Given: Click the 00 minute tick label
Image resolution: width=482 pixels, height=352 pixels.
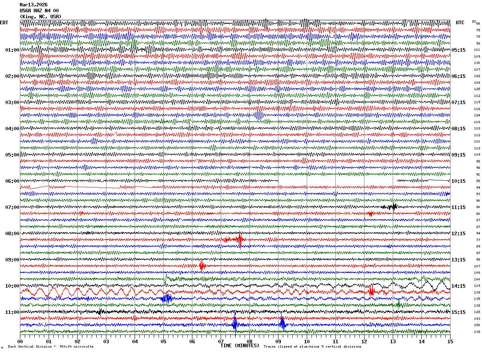Looking at the screenshot, I should 20,341.
